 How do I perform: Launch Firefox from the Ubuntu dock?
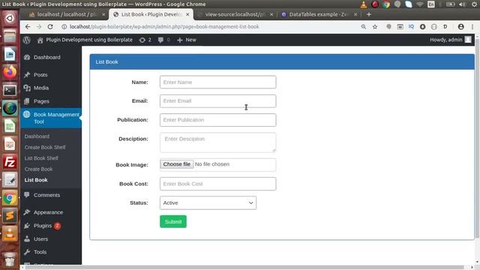[10, 72]
